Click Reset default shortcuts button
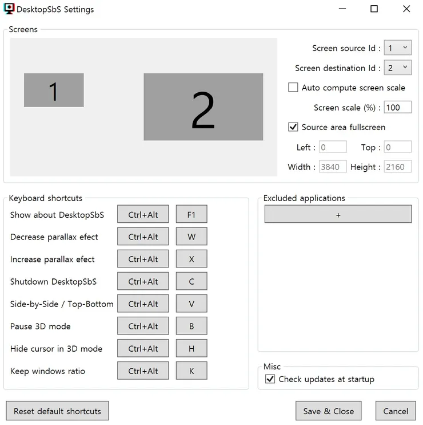 tap(57, 411)
